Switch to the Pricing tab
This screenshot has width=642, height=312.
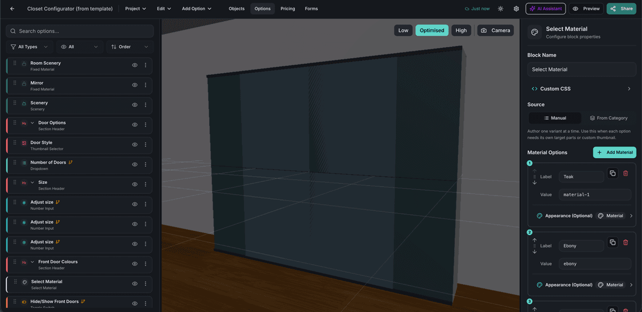pos(288,9)
